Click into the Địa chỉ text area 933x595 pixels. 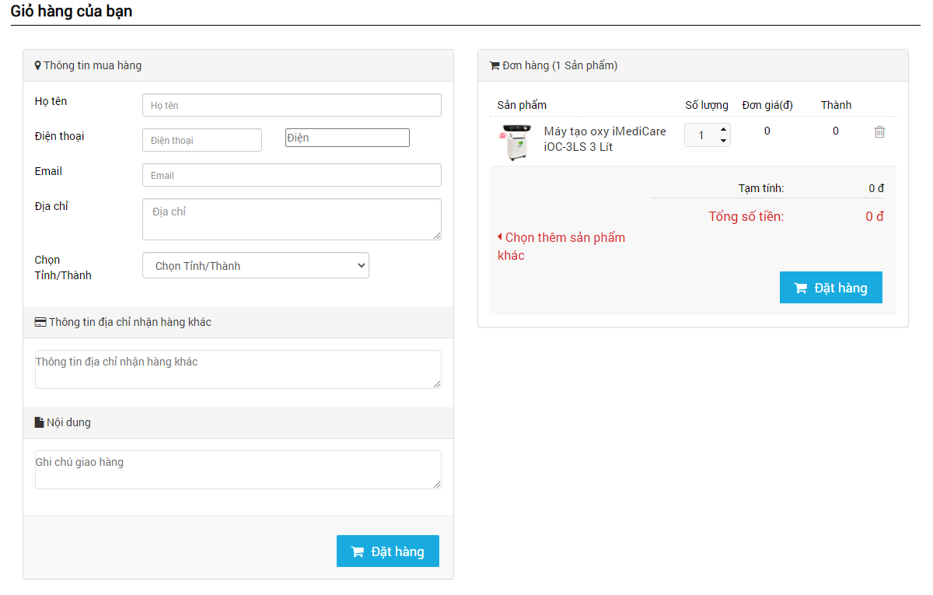point(292,219)
